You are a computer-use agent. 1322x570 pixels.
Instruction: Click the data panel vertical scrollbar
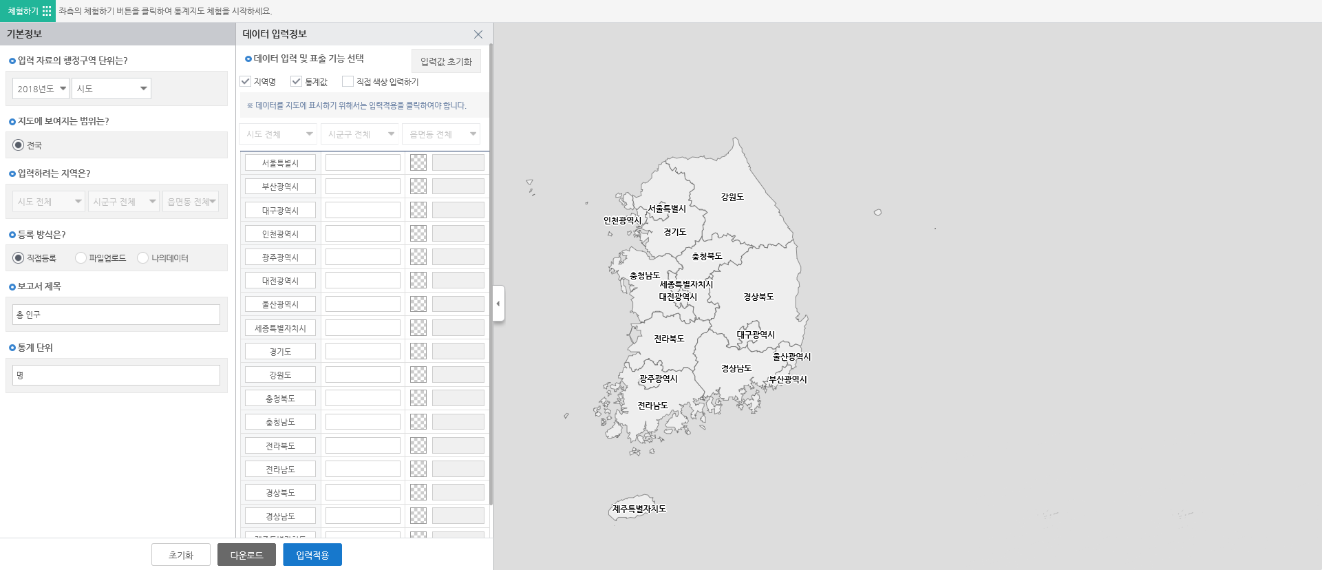(491, 274)
